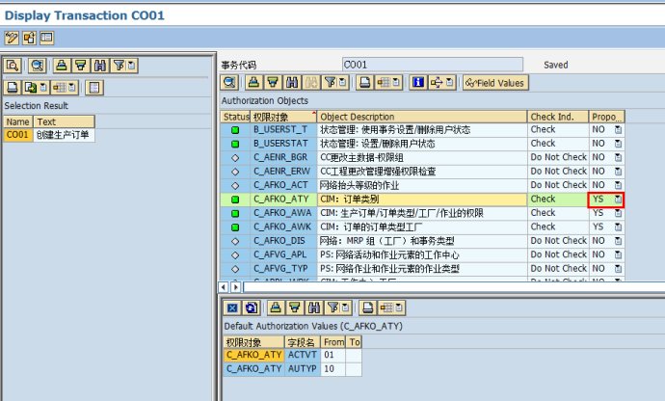Click Change Layout icon in Authorization Objects toolbar

383,82
